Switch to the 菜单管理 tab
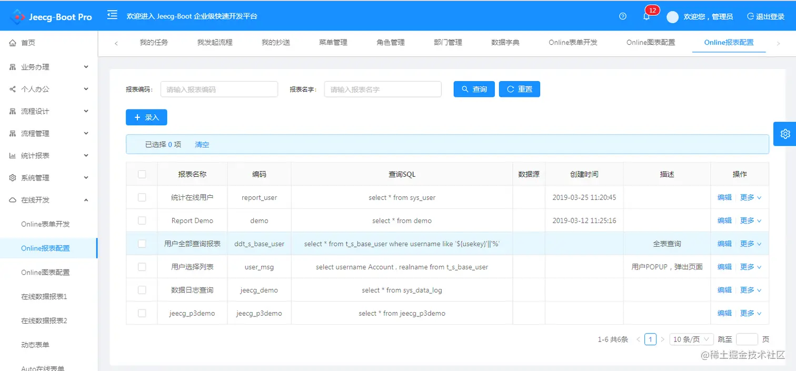Viewport: 796px width, 371px height. [x=332, y=42]
